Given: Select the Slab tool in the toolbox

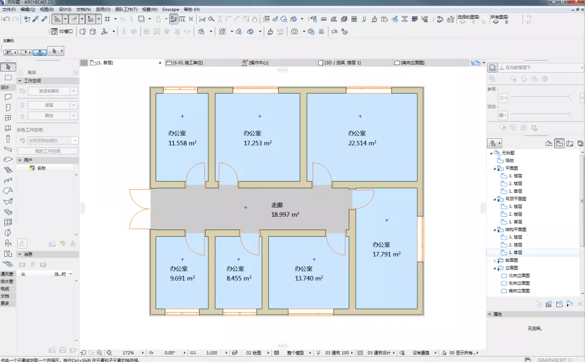Looking at the screenshot, I should click(x=8, y=159).
